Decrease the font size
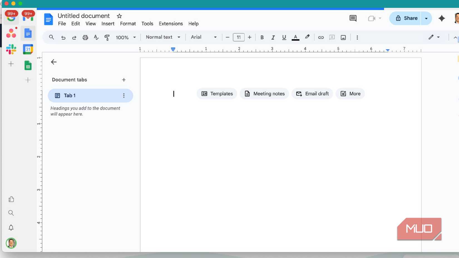This screenshot has width=459, height=258. [227, 37]
